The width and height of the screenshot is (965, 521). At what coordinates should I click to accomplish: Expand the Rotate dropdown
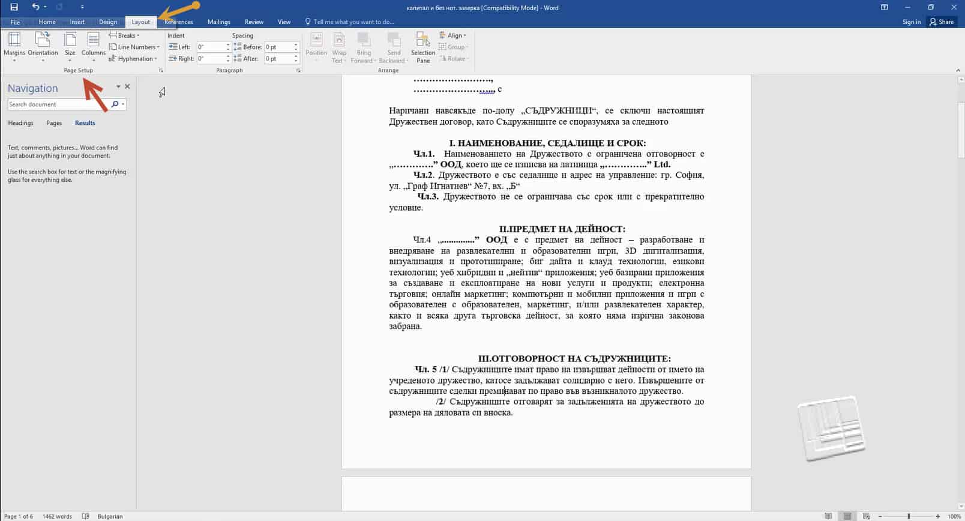coord(454,59)
